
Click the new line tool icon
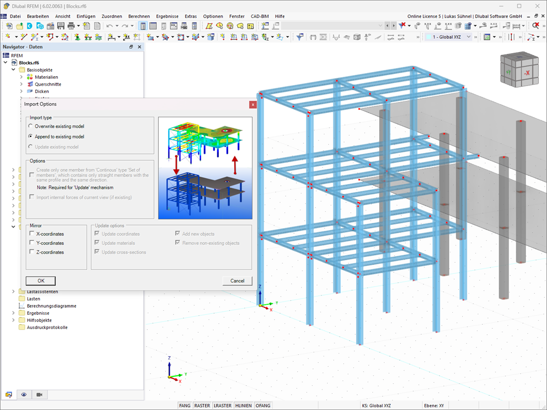(24, 37)
